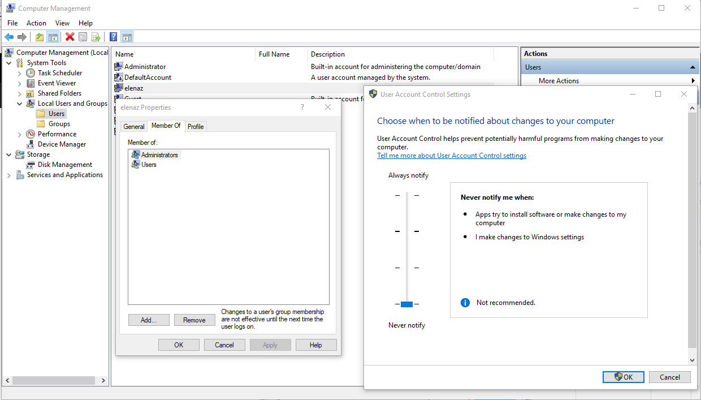Select the Local Users and Groups icon
Image resolution: width=701 pixels, height=400 pixels.
click(31, 104)
